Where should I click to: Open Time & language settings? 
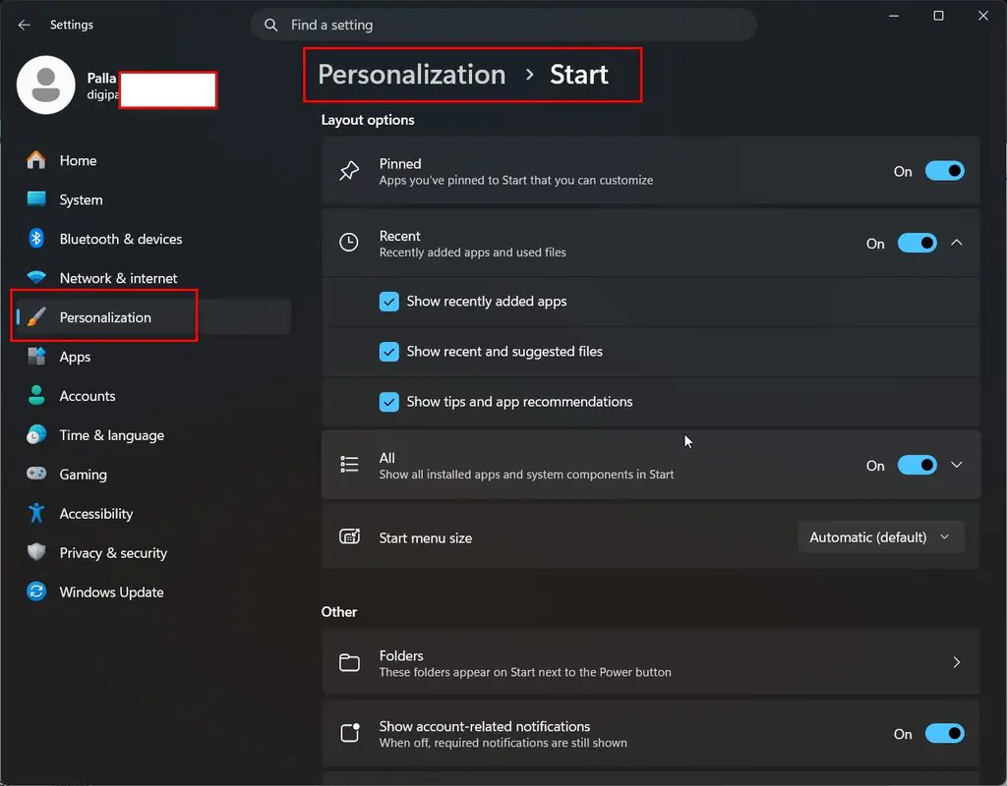point(152,435)
